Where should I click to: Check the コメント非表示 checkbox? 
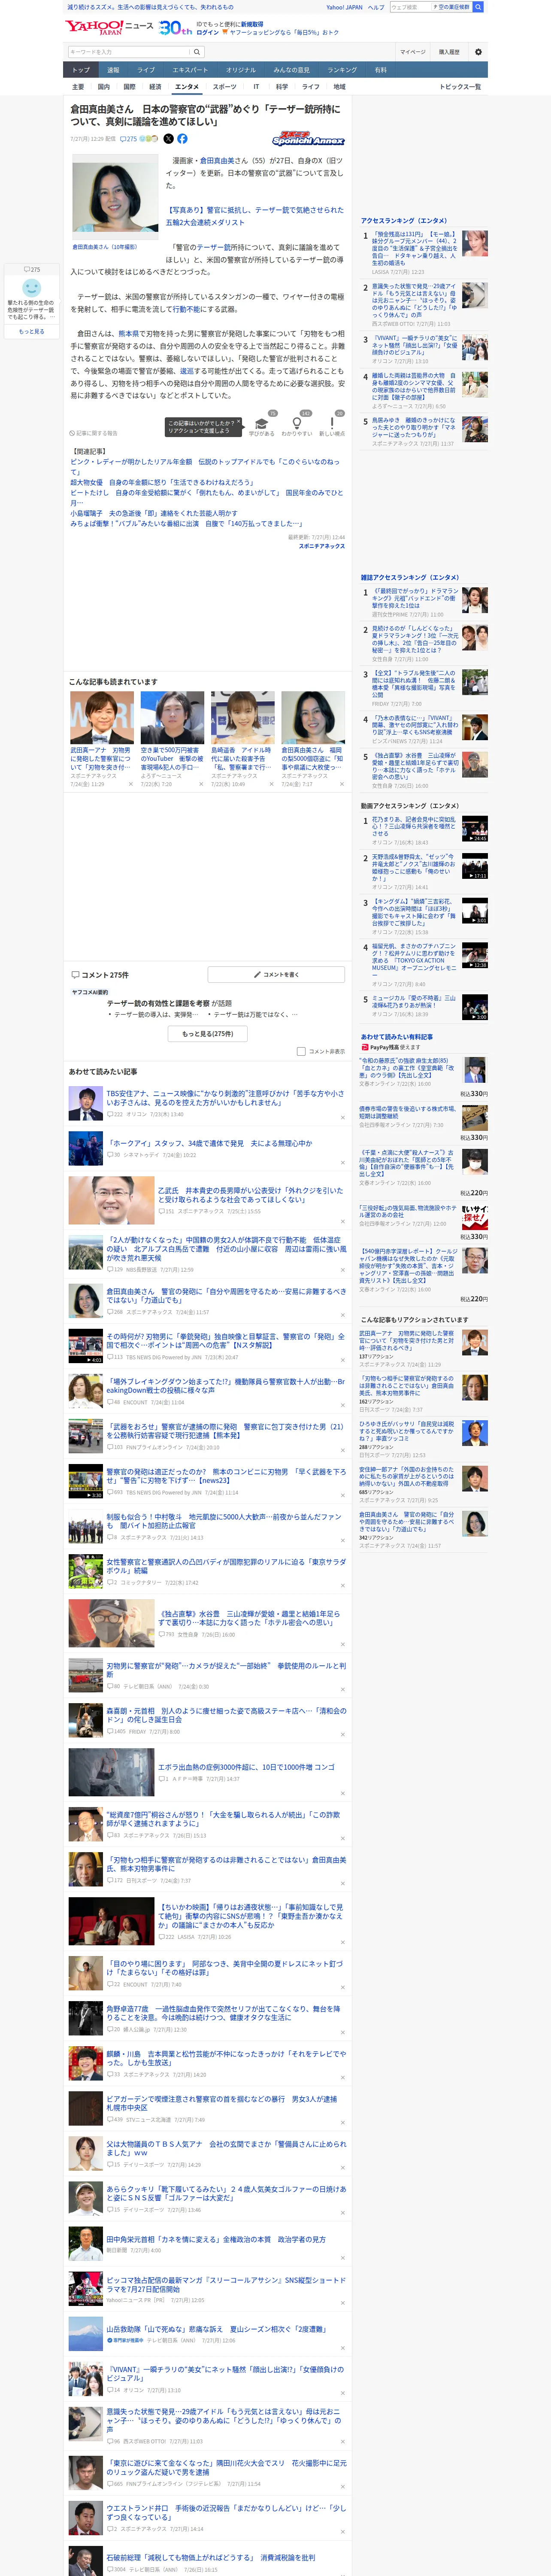point(301,1051)
